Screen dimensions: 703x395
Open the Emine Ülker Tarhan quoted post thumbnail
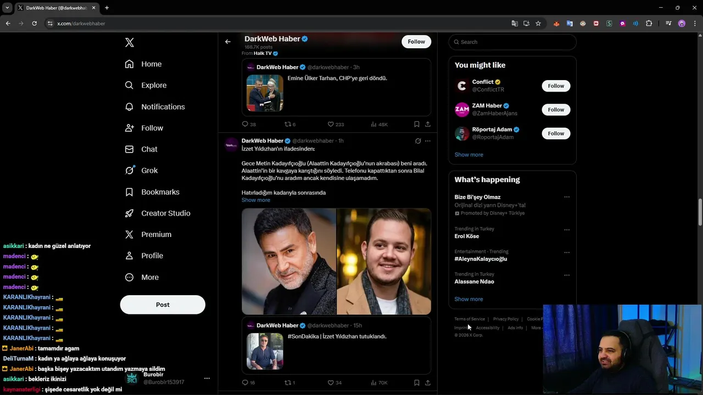coord(265,93)
